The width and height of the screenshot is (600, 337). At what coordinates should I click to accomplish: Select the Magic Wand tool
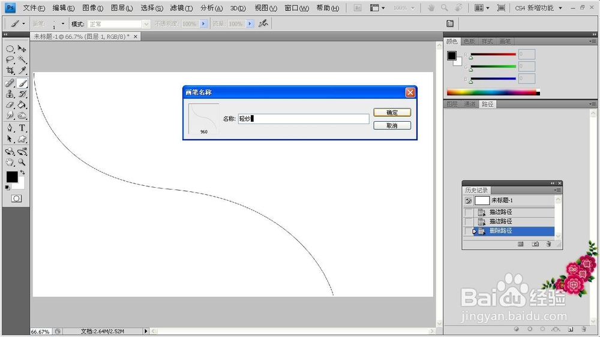22,60
